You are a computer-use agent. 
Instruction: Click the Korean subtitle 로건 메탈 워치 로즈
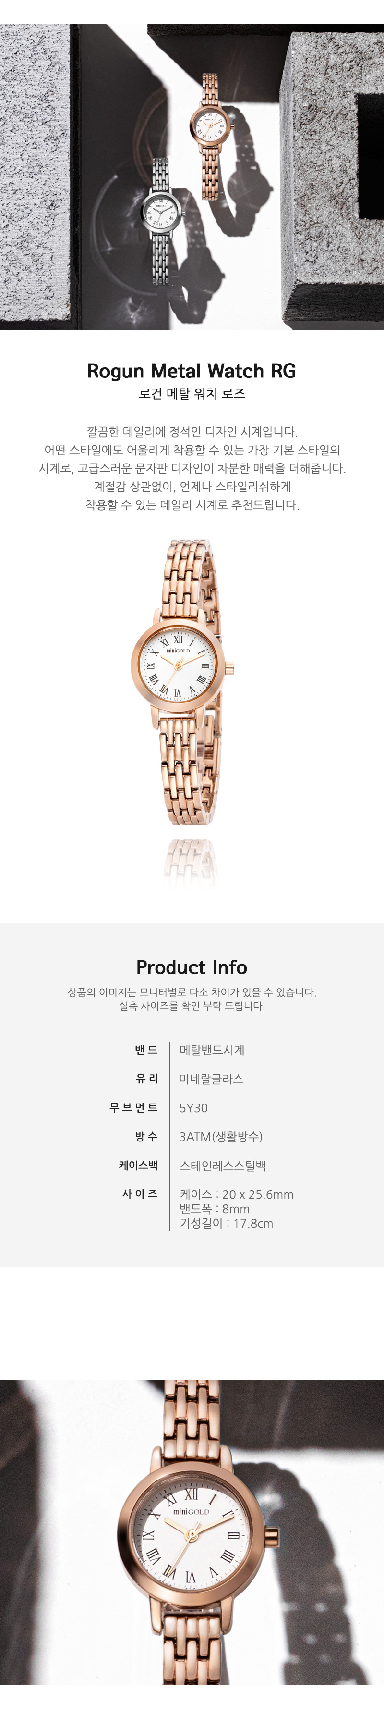[192, 394]
